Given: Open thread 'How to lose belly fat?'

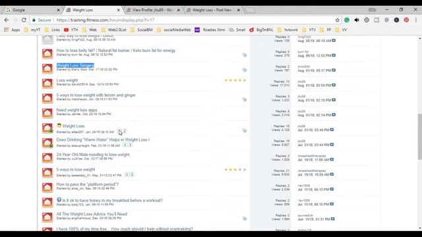Looking at the screenshot, I should coord(116,51).
